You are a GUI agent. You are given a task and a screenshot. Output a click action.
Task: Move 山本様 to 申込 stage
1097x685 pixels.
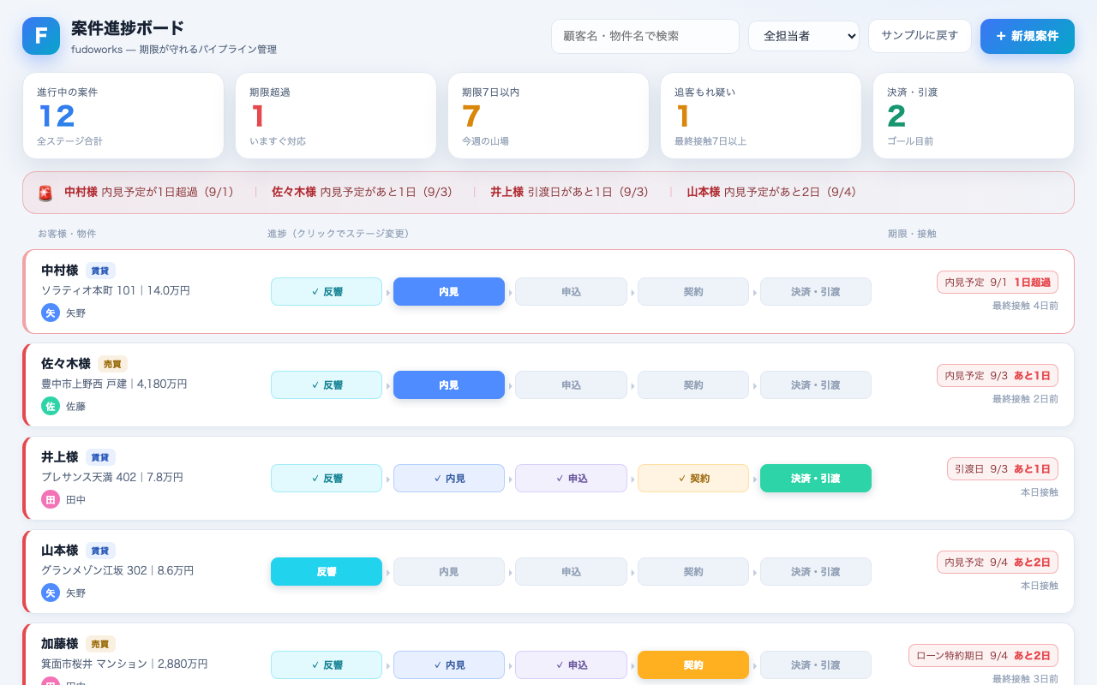(571, 572)
